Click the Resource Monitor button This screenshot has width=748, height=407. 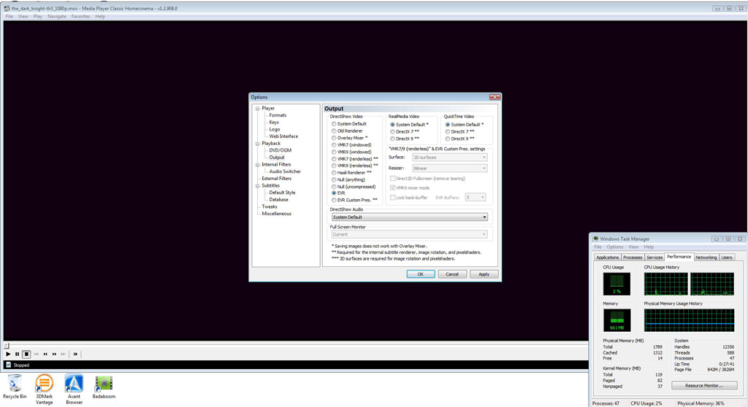pyautogui.click(x=703, y=385)
